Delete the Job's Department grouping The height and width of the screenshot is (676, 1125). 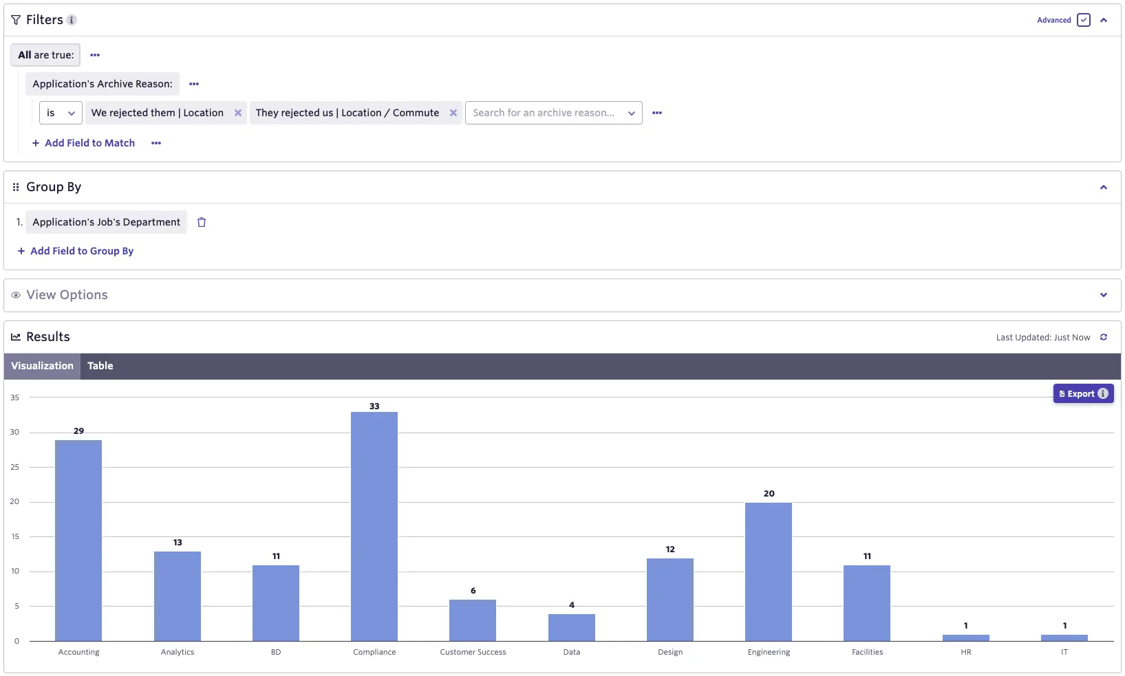click(x=202, y=222)
